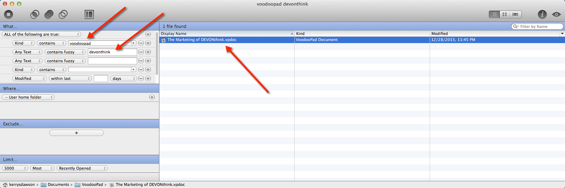The image size is (565, 188).
Task: Expand the voodoopad combo box arrow
Action: tap(134, 43)
